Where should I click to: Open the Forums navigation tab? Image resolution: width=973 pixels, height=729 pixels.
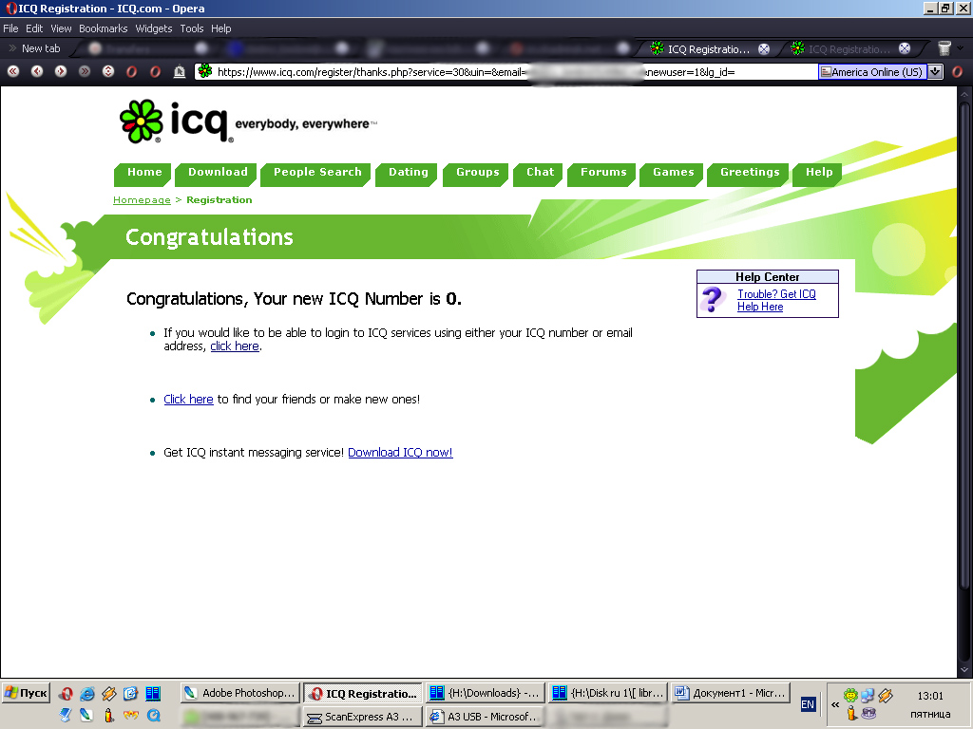(x=603, y=173)
